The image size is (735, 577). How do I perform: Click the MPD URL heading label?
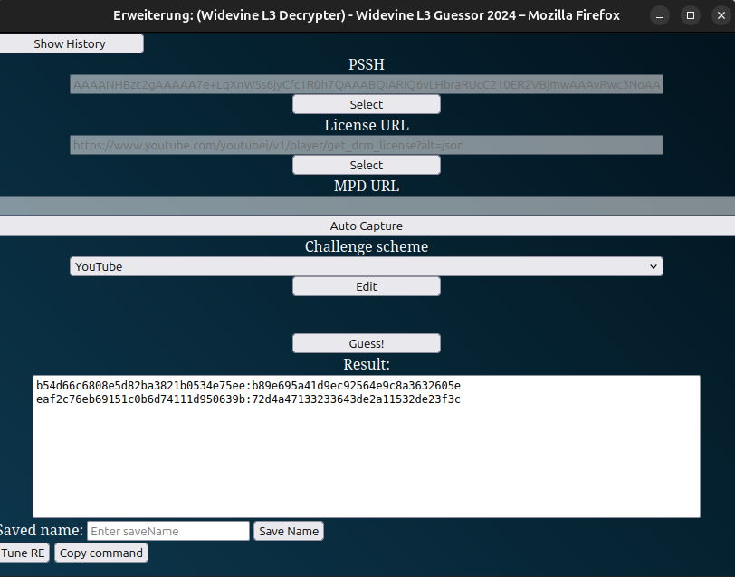pyautogui.click(x=367, y=187)
